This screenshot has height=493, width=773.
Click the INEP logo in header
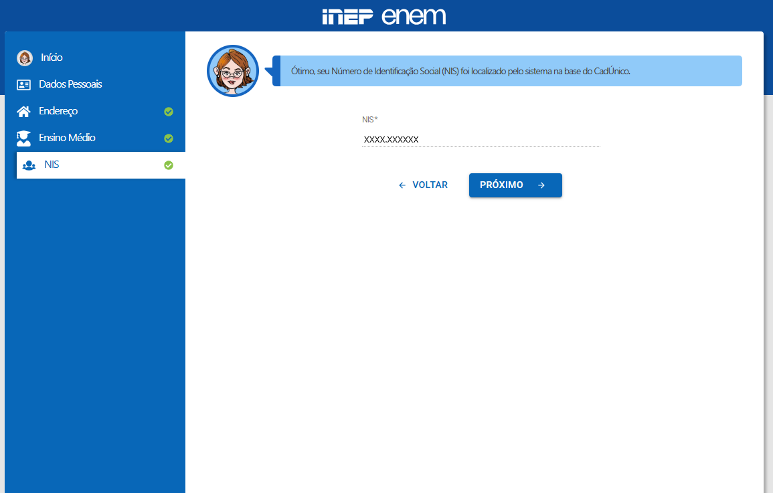click(347, 16)
